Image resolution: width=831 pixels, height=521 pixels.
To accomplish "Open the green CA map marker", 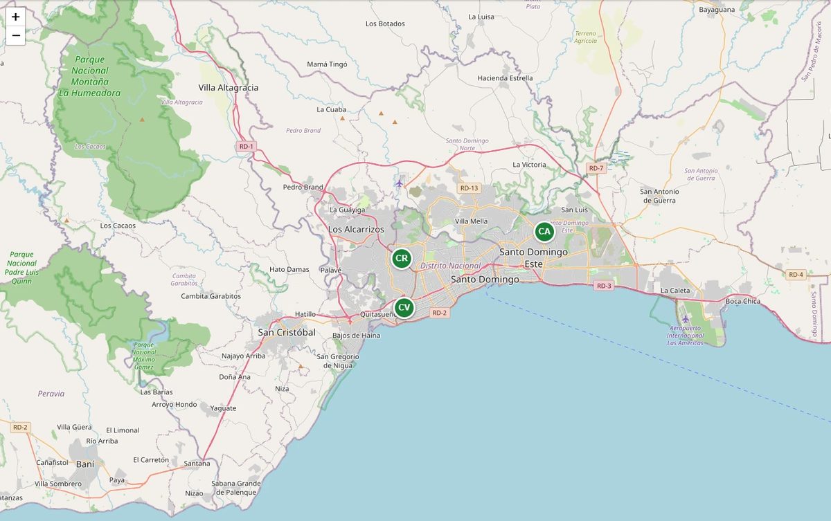I will click(x=544, y=231).
